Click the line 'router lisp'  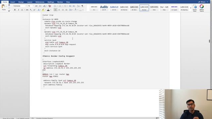coord(48,15)
